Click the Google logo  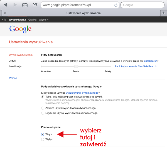click(20, 29)
